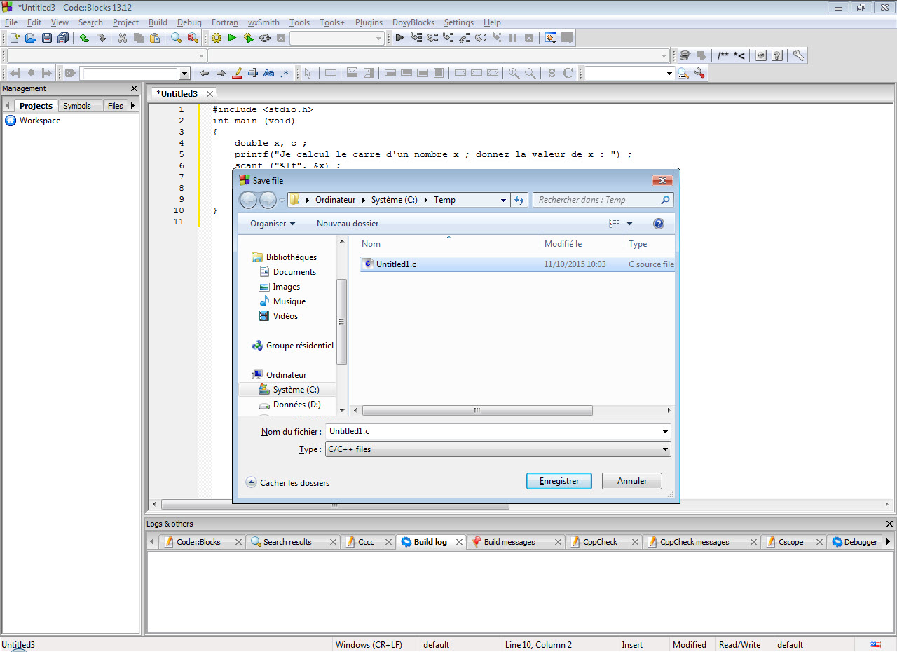Click the Nouveau dossier button
Screen dimensions: 897x652
pos(348,224)
